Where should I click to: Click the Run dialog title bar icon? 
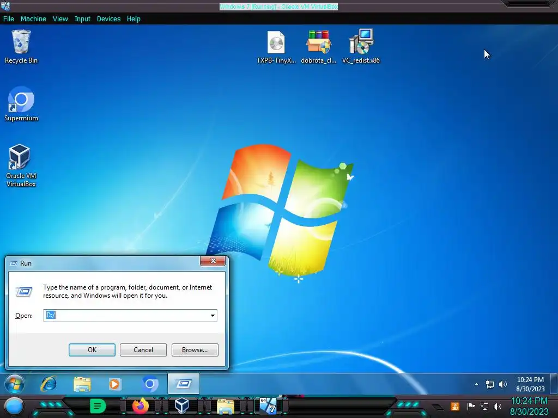tap(14, 263)
